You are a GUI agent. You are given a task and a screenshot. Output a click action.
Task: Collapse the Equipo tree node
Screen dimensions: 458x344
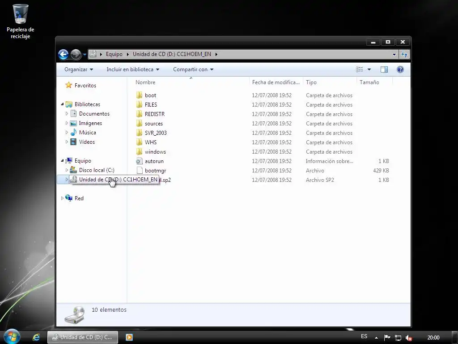click(62, 161)
